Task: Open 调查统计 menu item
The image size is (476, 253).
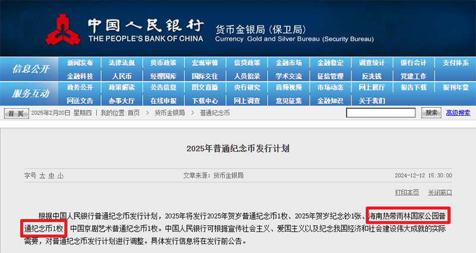Action: point(372,63)
